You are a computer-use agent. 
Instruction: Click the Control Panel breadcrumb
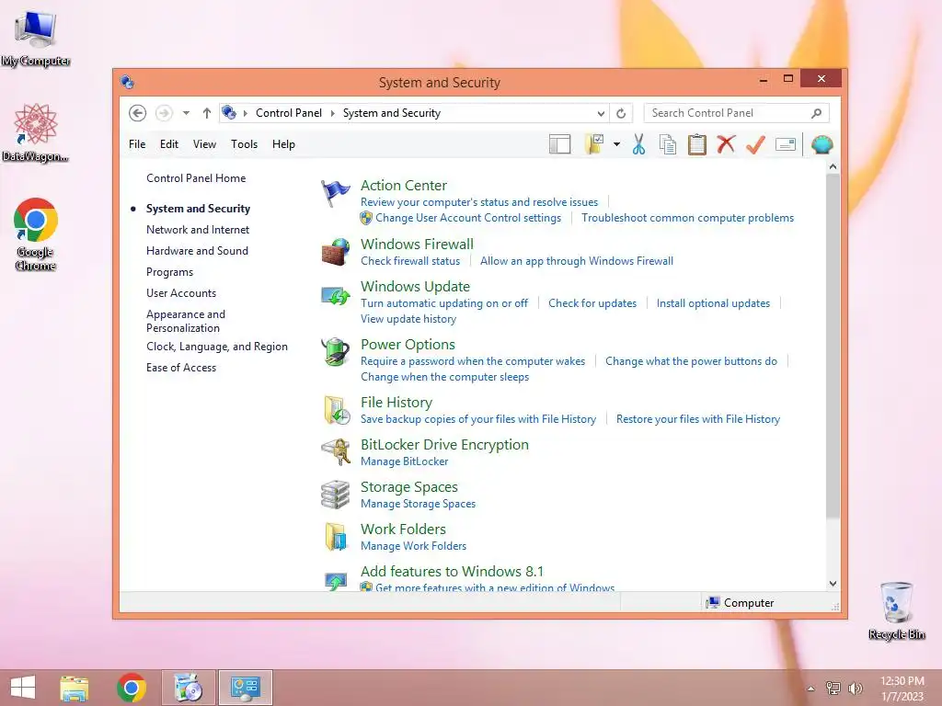(x=288, y=113)
